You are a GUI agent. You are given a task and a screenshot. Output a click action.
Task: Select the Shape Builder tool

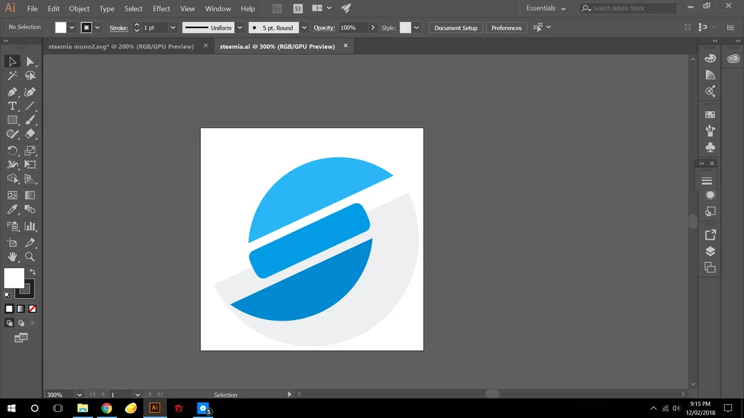pyautogui.click(x=12, y=179)
